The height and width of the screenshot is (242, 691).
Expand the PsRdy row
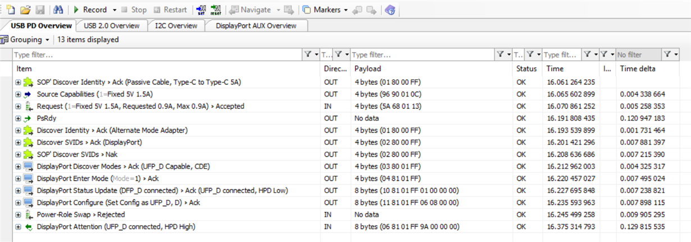(19, 118)
